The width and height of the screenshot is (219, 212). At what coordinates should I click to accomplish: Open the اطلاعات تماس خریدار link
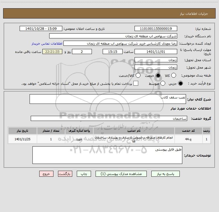click(x=47, y=44)
